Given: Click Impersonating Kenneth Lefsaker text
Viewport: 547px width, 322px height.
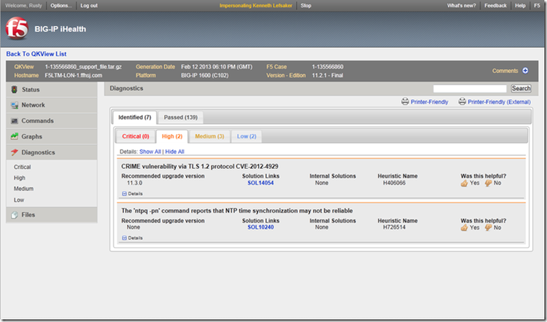Looking at the screenshot, I should pyautogui.click(x=256, y=6).
